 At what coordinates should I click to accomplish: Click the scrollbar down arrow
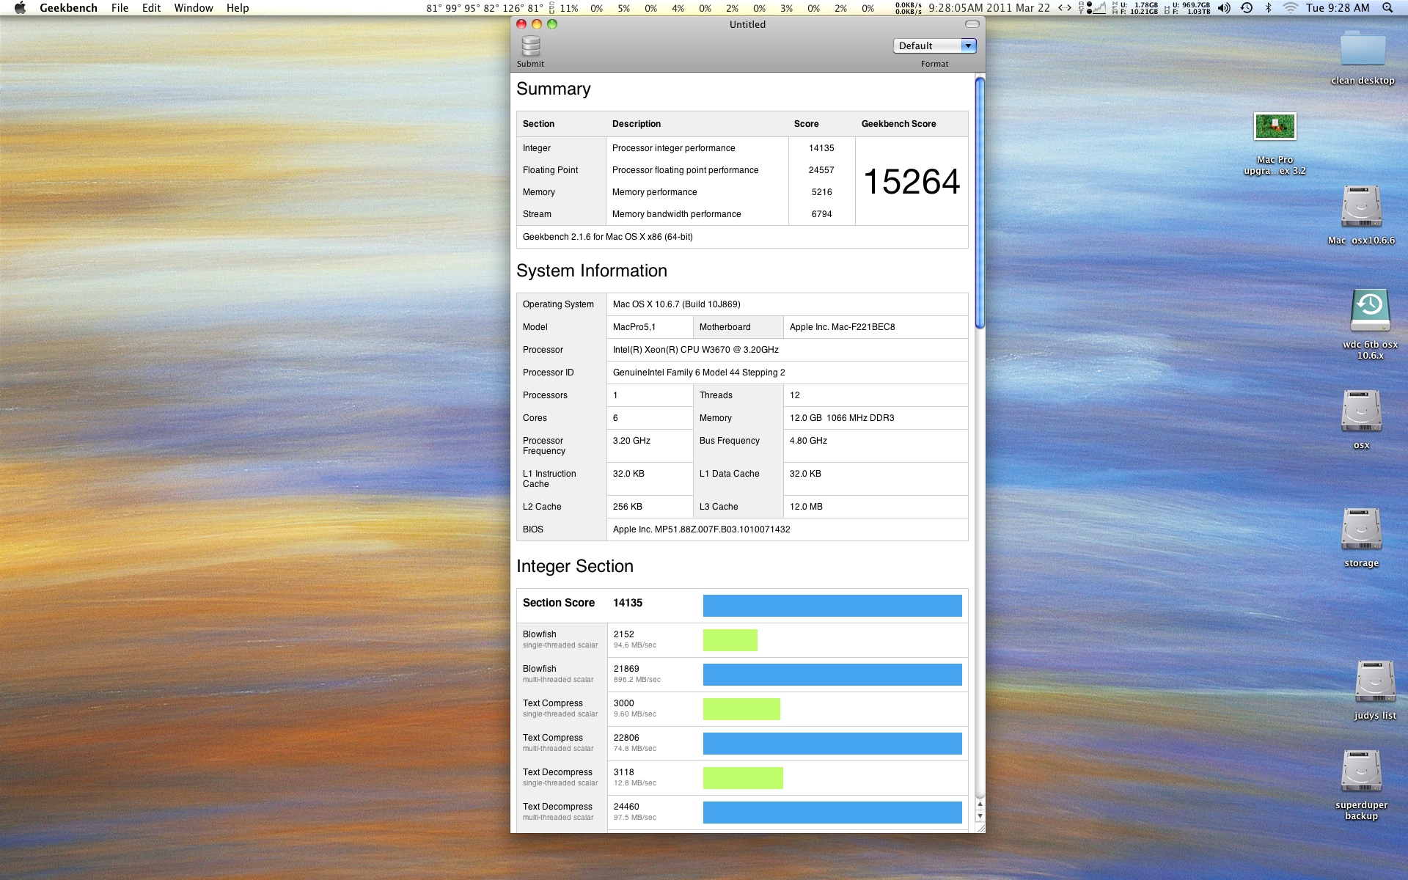tap(980, 816)
